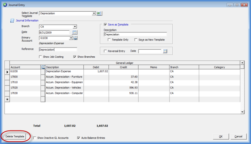
Task: Uncheck the Save as Template checkbox
Action: [105, 24]
